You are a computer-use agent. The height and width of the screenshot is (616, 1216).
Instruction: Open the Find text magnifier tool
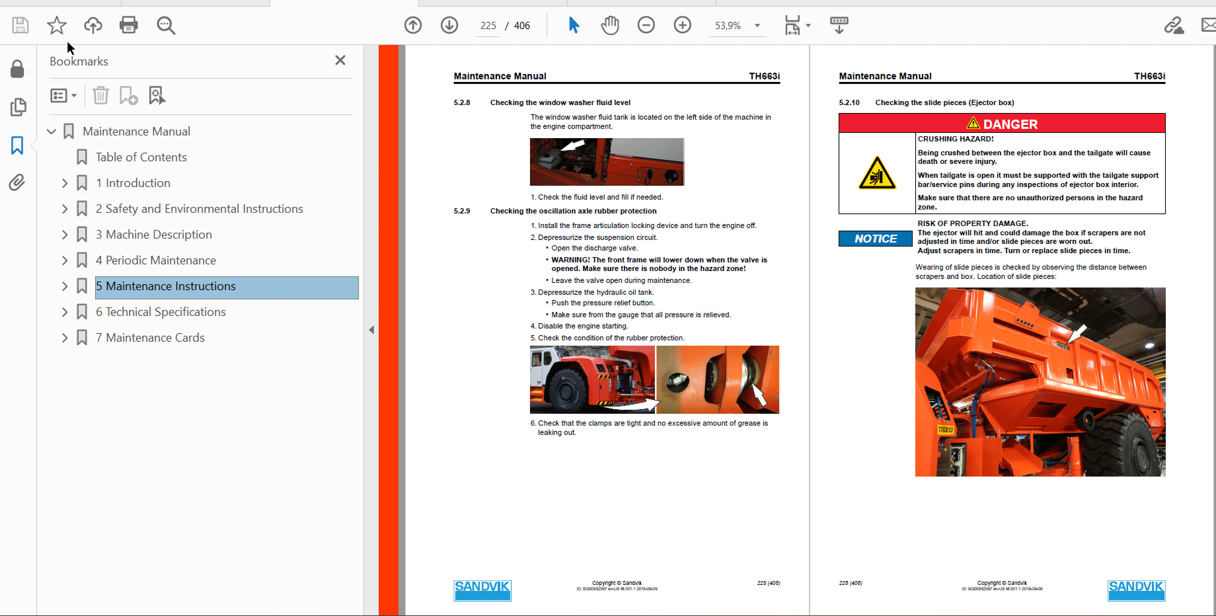click(x=166, y=26)
